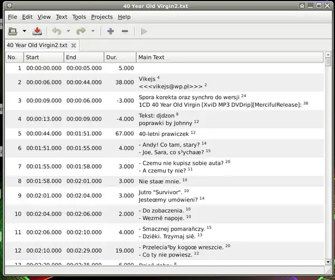Open the Tools menu

click(79, 17)
